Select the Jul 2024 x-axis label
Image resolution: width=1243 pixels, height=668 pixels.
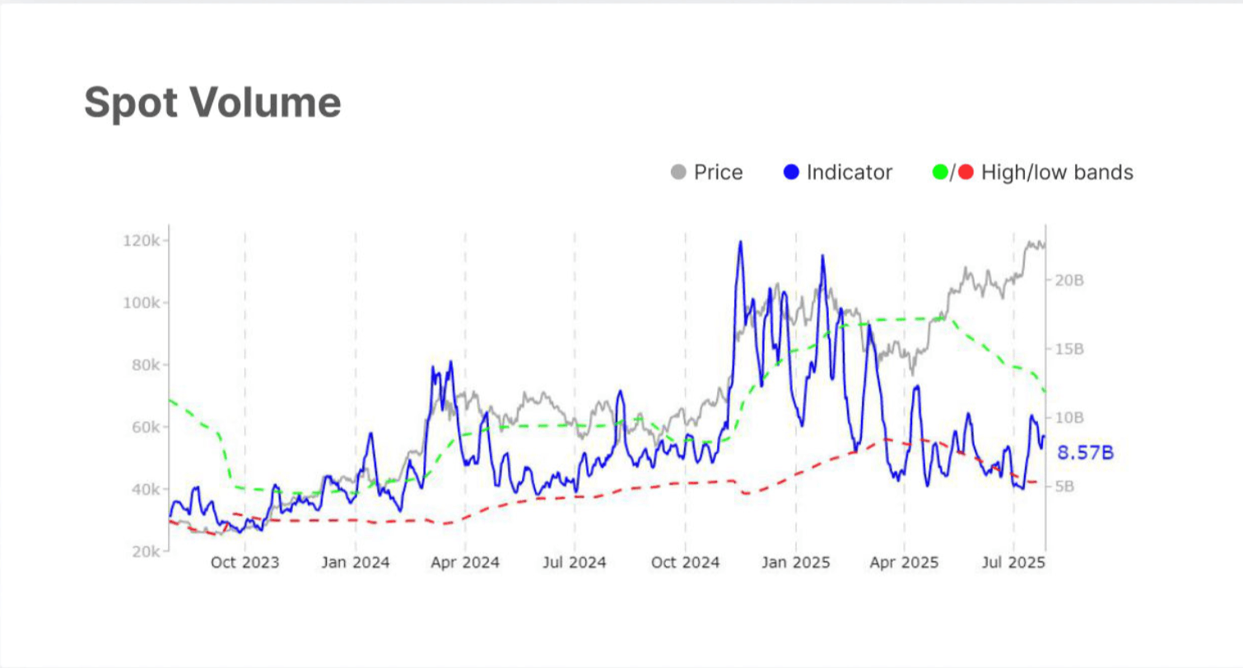coord(575,563)
